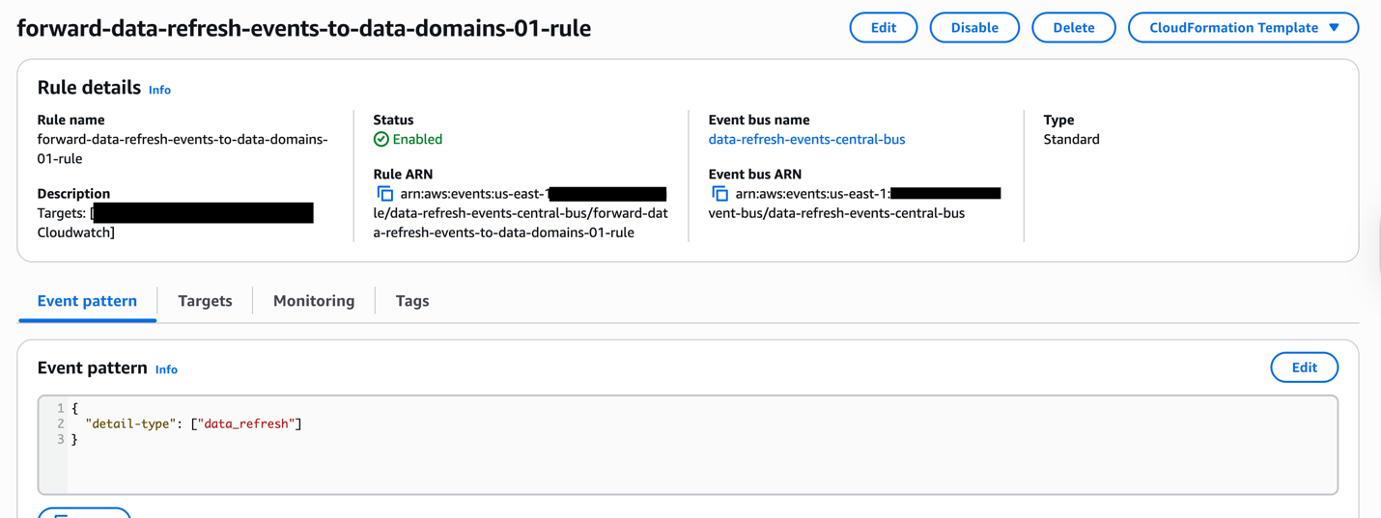Open the Event pattern tab

pos(87,301)
